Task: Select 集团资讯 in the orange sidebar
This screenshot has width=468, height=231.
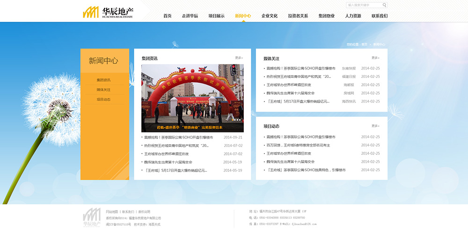Action: click(103, 80)
